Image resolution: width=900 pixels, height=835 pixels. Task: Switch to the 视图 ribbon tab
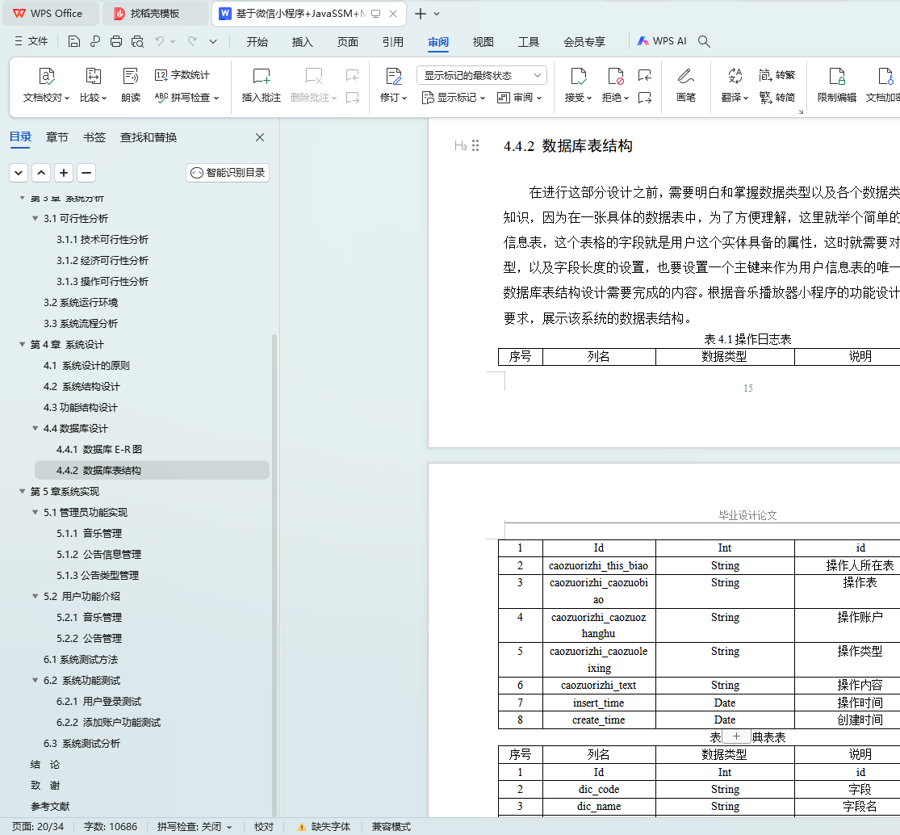(483, 42)
